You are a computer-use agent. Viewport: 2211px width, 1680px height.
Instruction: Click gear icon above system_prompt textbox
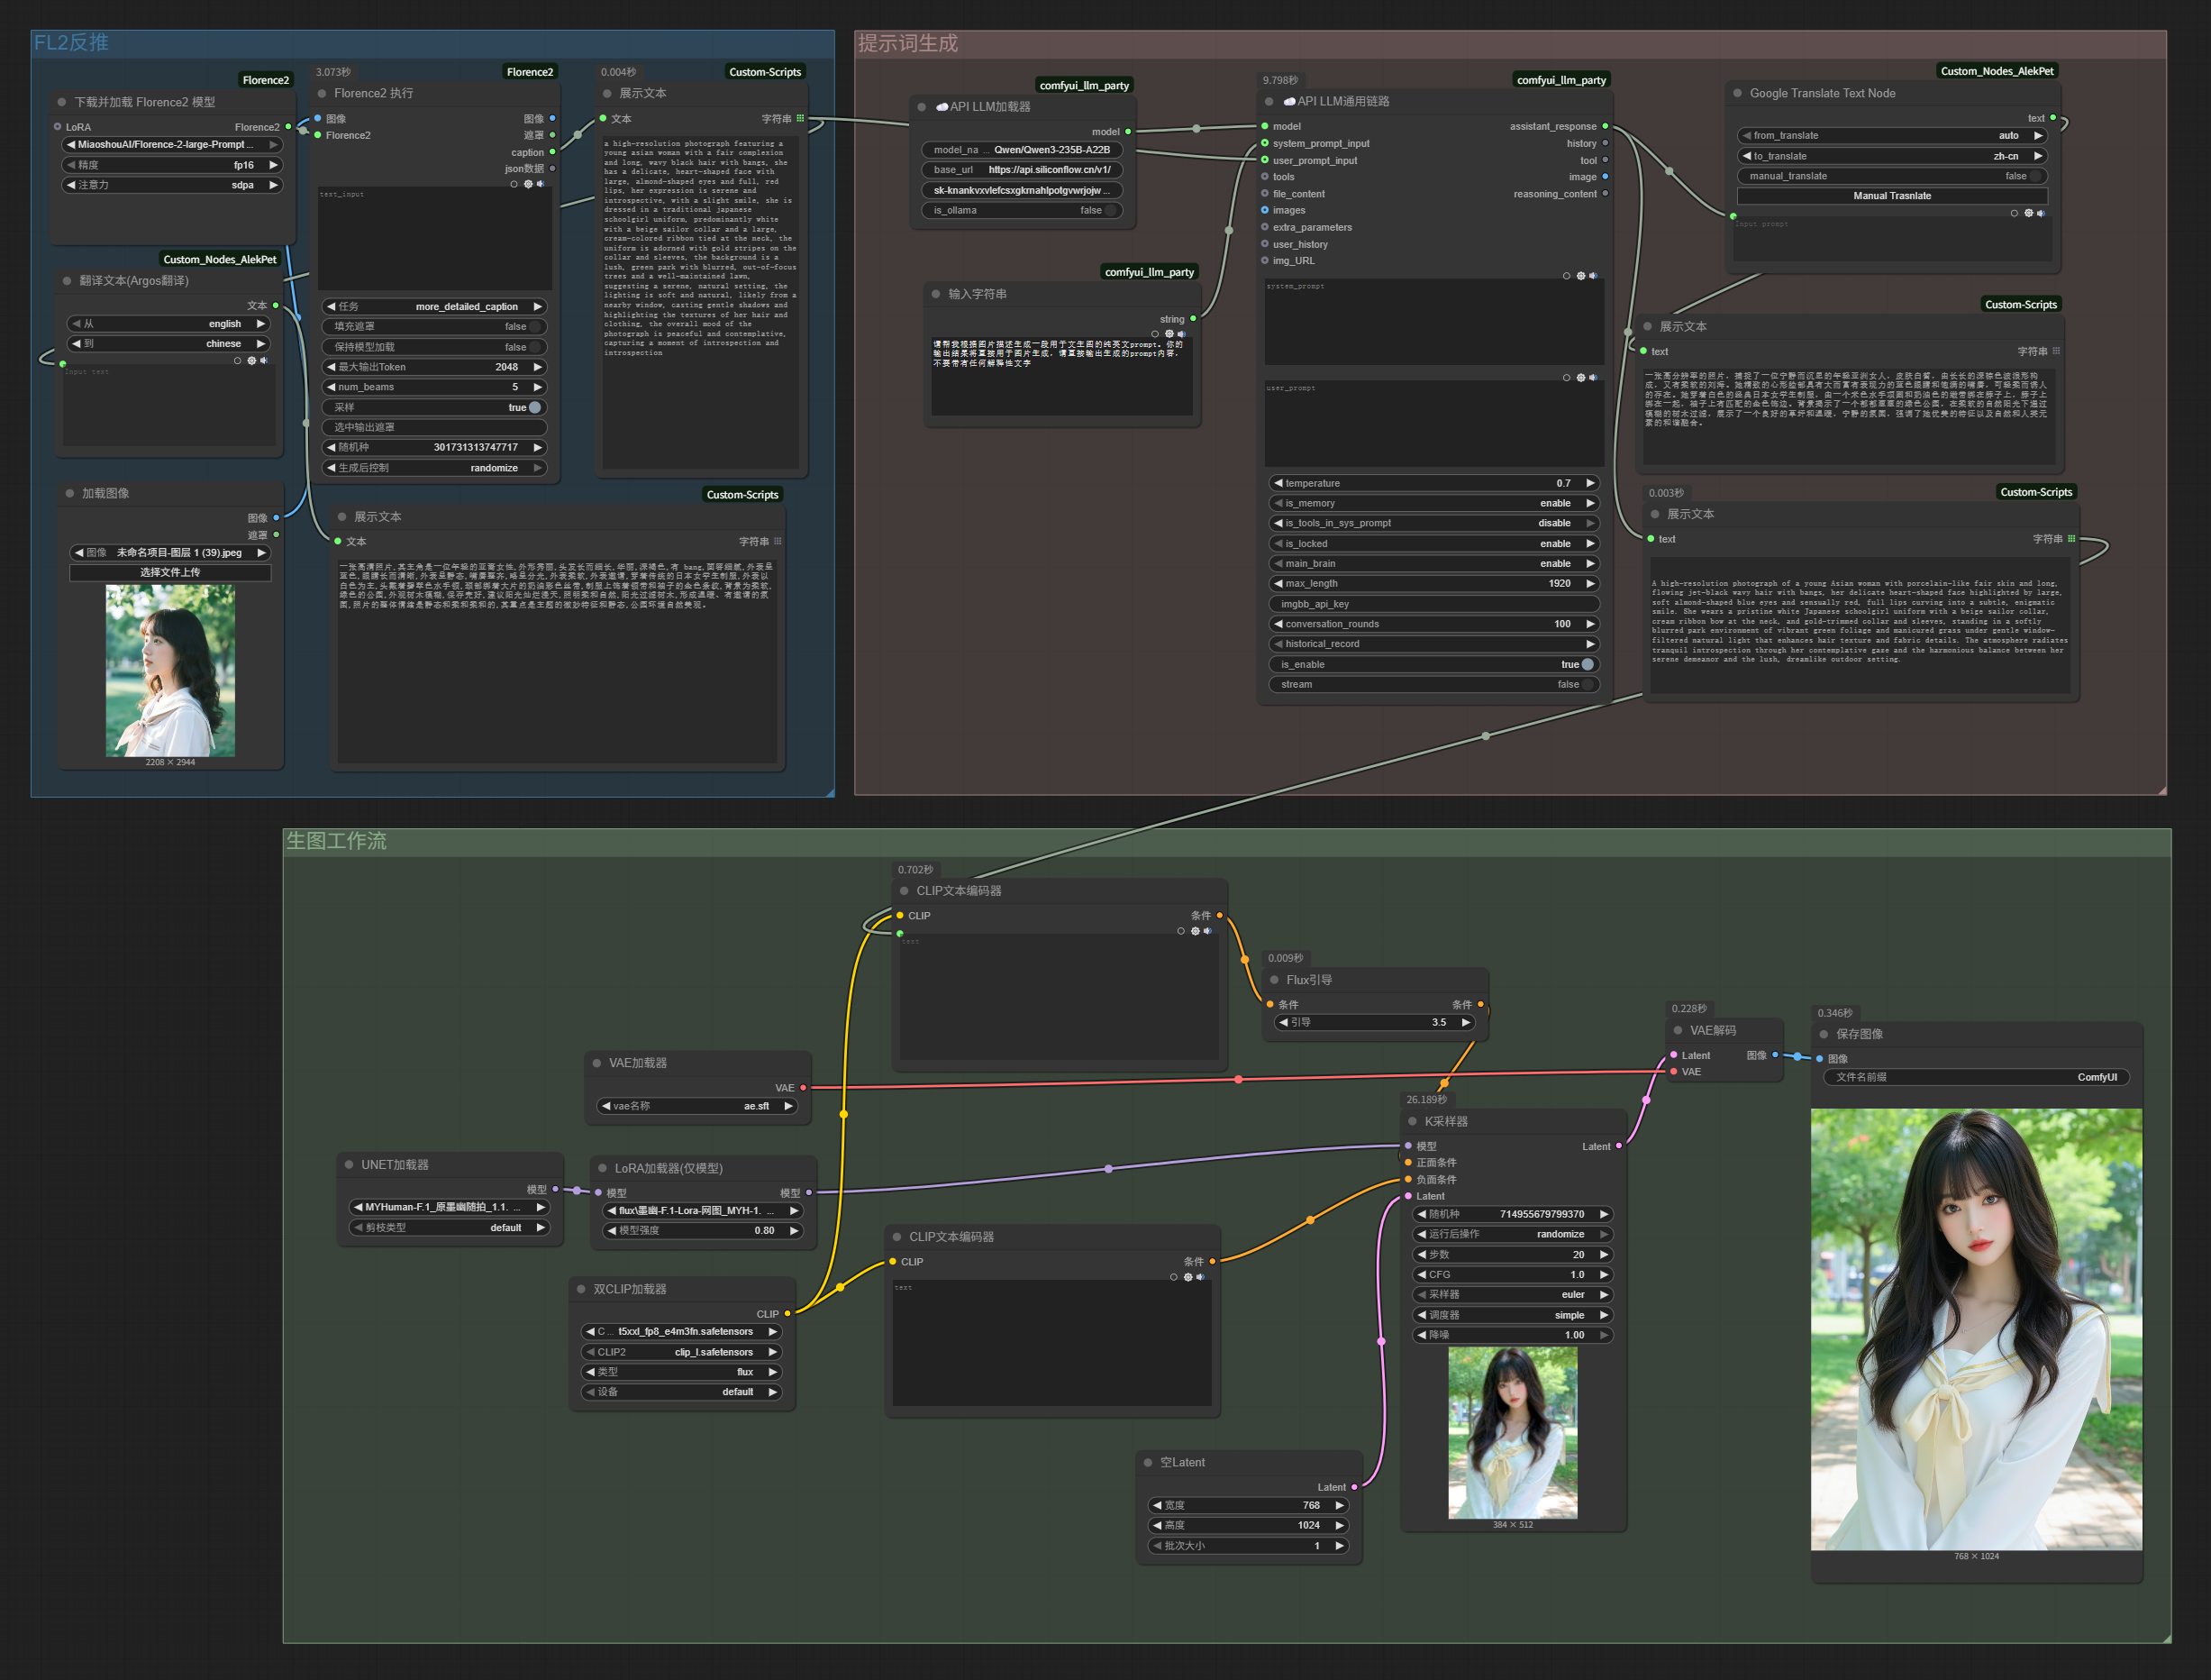(x=1580, y=276)
